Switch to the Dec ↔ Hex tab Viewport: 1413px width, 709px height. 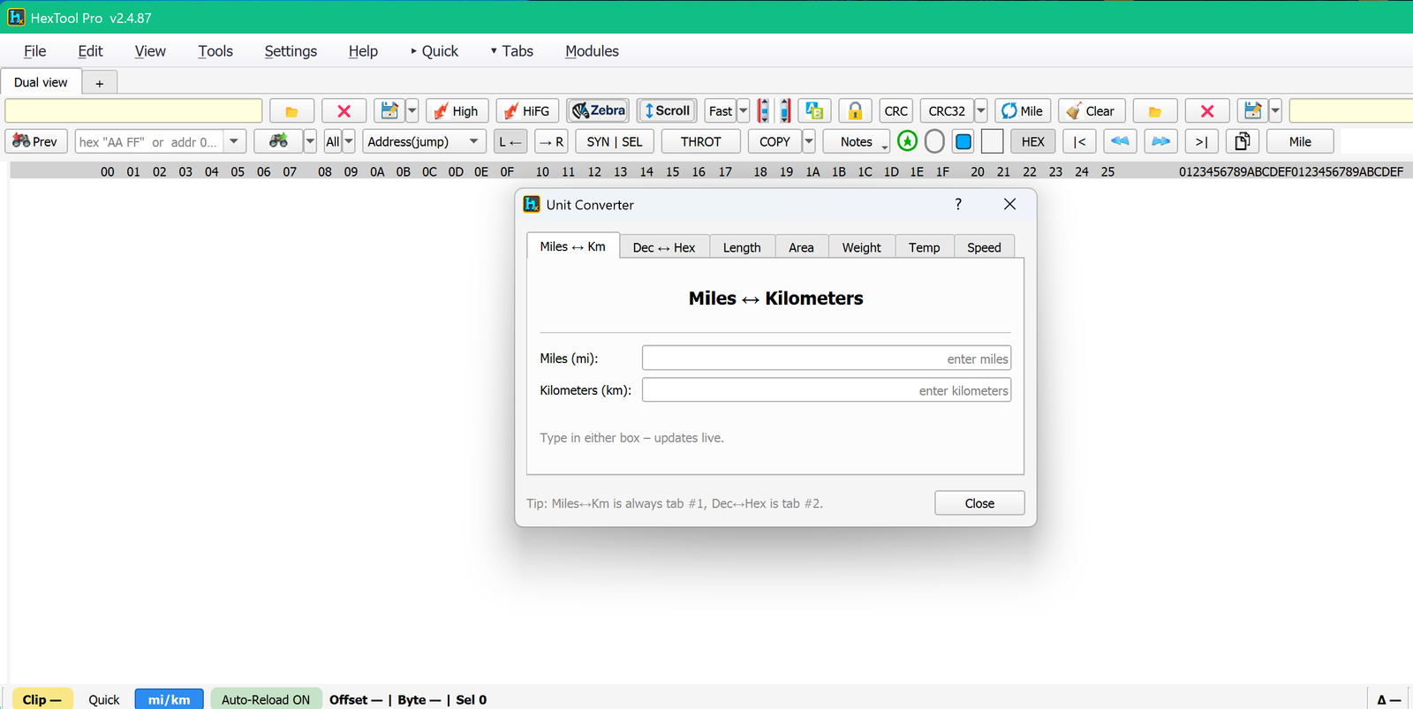tap(664, 247)
